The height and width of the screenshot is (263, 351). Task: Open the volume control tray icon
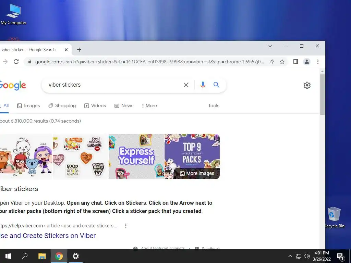(307, 256)
